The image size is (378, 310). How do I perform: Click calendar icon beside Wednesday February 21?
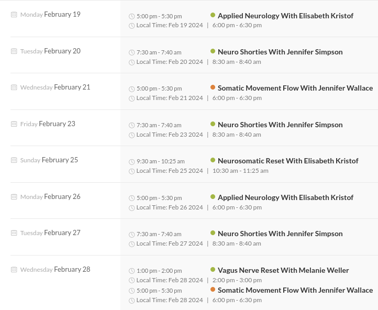14,87
